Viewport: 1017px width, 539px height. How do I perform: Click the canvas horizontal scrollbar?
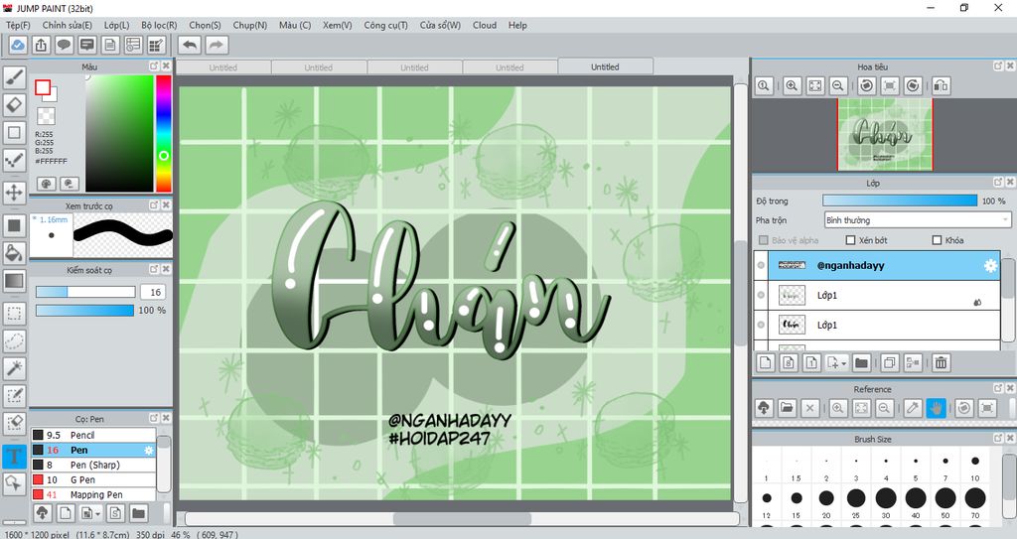[462, 519]
